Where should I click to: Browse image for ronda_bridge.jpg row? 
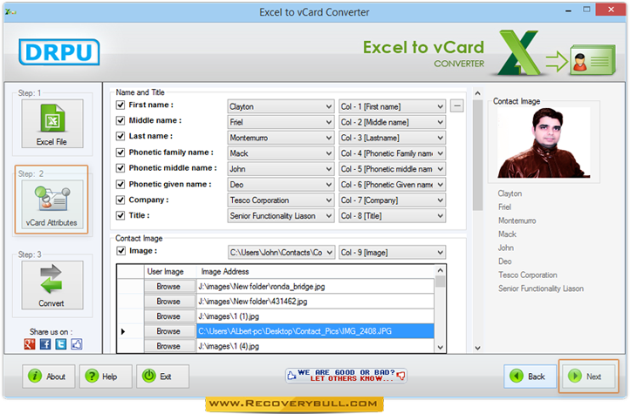pyautogui.click(x=169, y=287)
